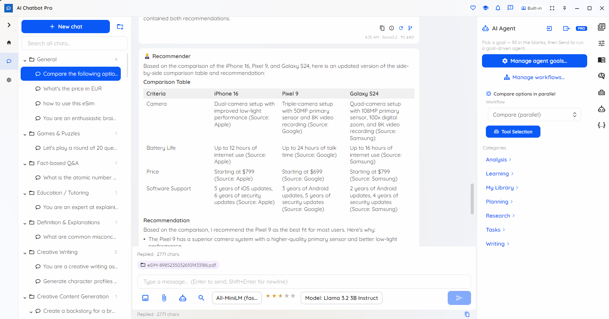Collapse the Creative Writing folder

[x=25, y=253]
